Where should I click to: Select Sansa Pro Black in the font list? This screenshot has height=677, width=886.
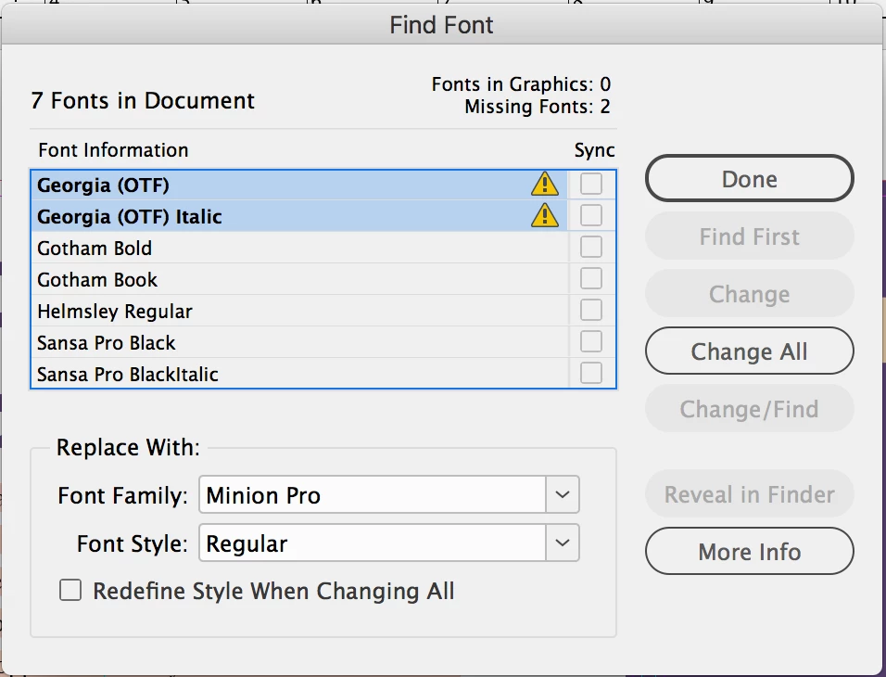point(299,342)
